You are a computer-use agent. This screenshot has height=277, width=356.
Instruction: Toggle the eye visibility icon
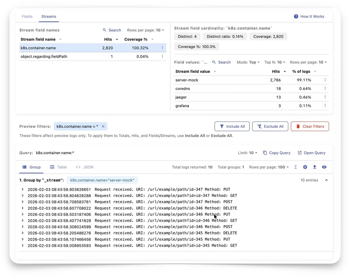[324, 167]
